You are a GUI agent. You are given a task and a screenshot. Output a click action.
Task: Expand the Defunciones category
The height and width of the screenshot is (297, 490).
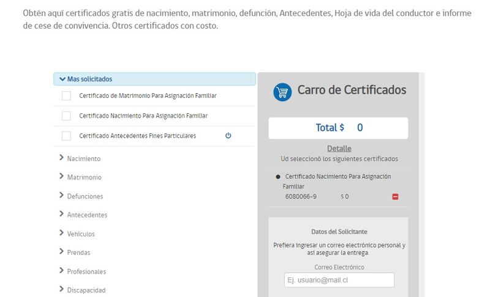click(81, 196)
